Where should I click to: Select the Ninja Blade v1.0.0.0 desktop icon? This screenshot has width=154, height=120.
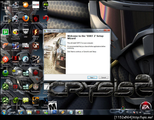pos(26,75)
